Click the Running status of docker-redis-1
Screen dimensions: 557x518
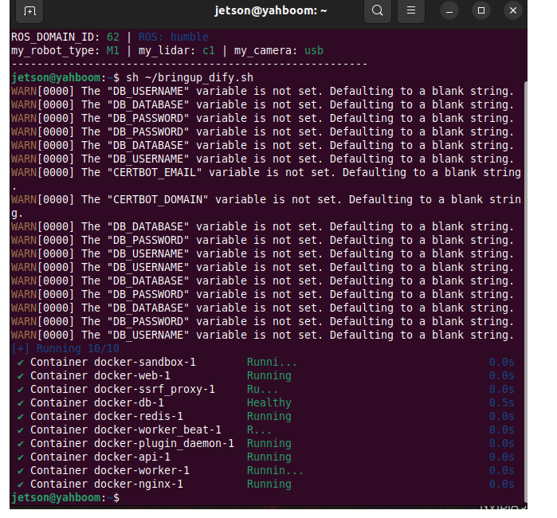click(x=269, y=416)
